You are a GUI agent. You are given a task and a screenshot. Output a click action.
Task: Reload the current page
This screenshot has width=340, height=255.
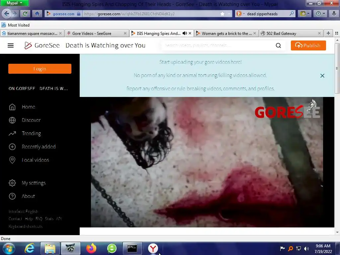25,14
